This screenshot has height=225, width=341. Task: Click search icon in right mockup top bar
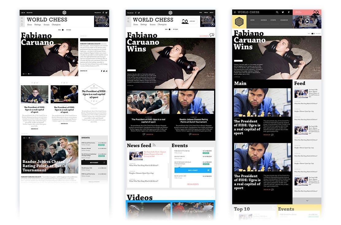pos(277,12)
